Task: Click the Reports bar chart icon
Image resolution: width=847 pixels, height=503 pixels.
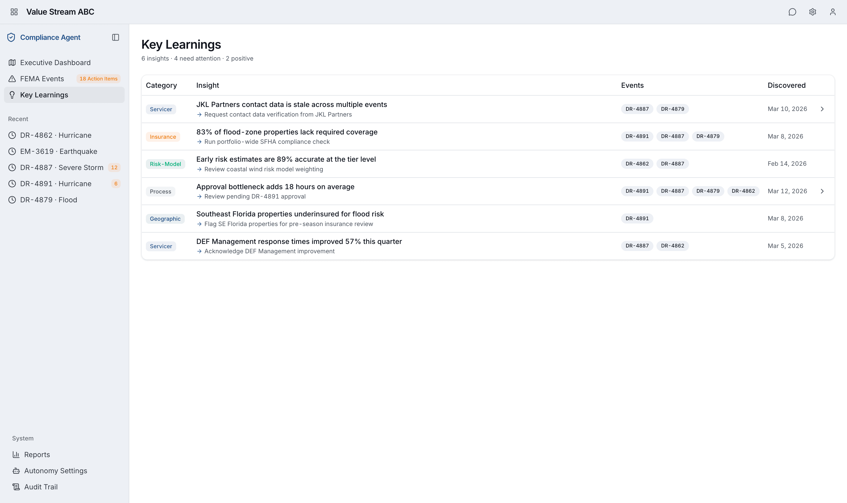Action: point(16,455)
